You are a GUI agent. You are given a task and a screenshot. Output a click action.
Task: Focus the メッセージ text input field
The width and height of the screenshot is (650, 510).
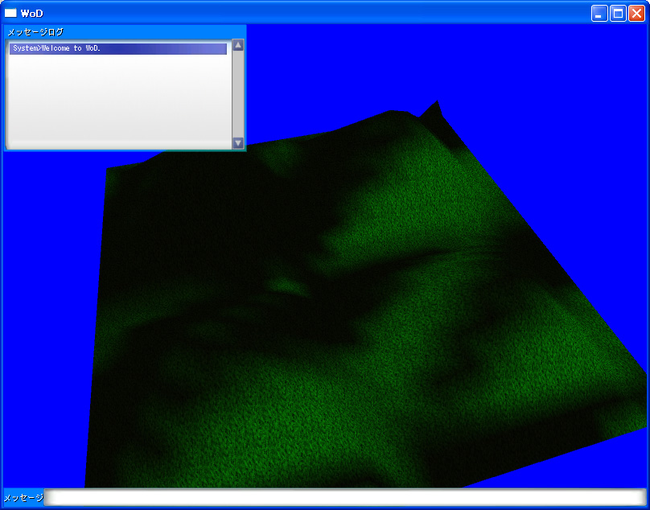point(346,498)
